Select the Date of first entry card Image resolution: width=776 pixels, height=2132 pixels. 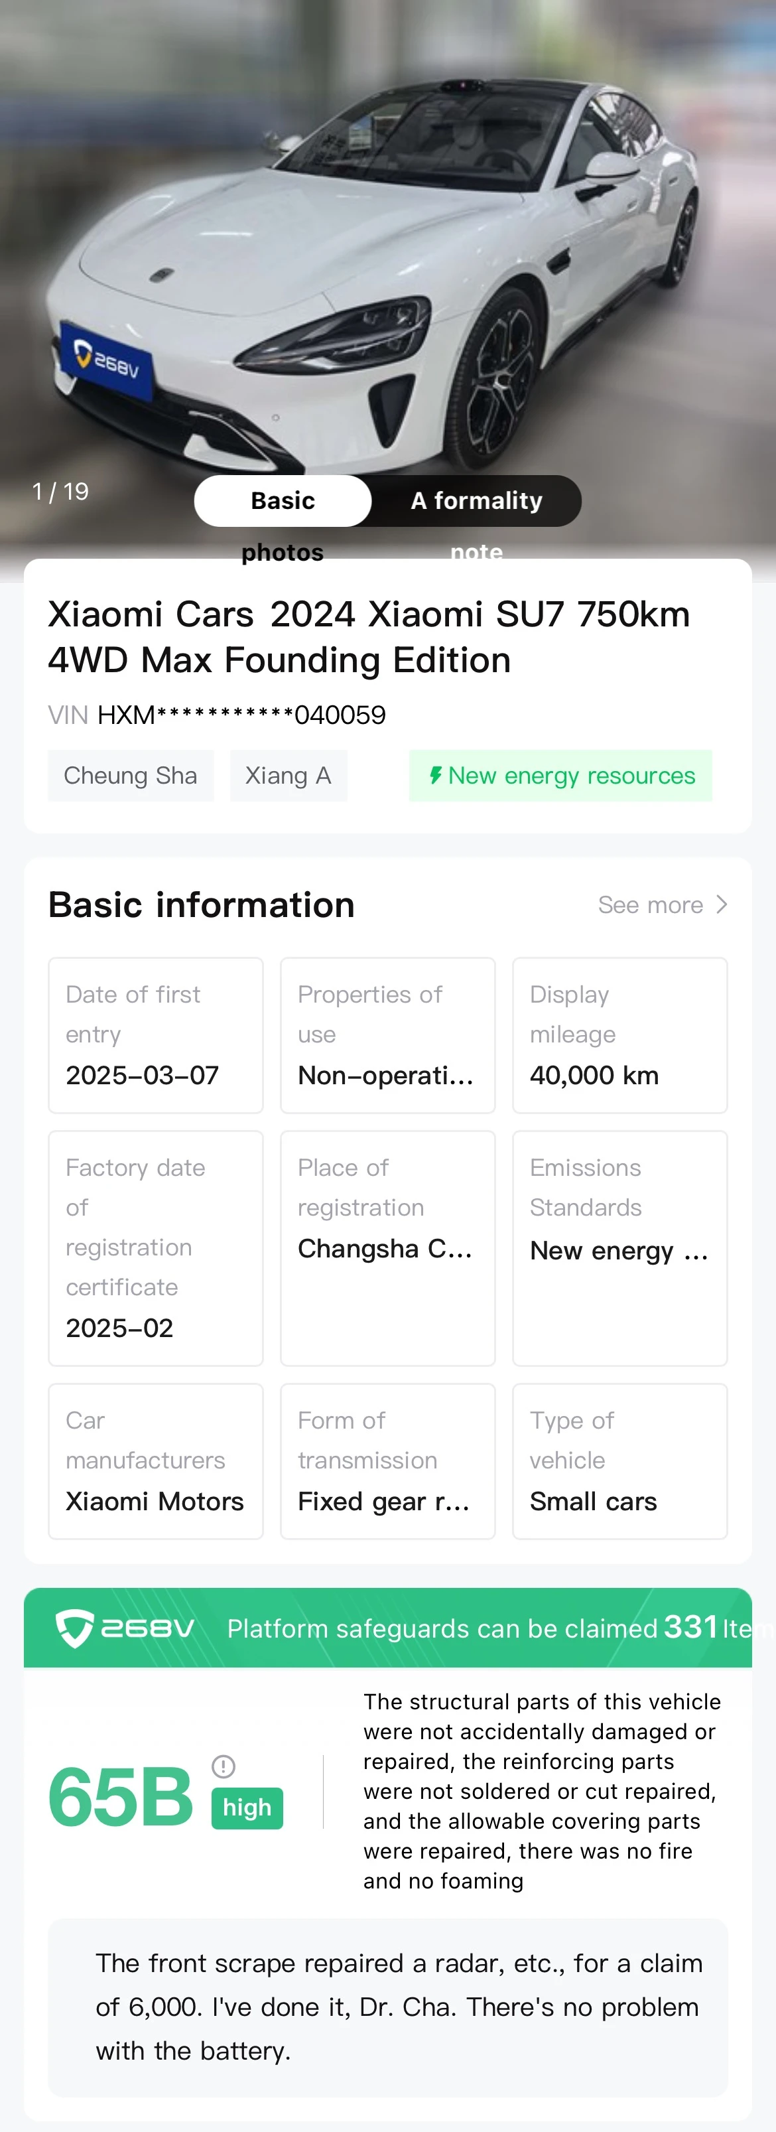[x=155, y=1035]
